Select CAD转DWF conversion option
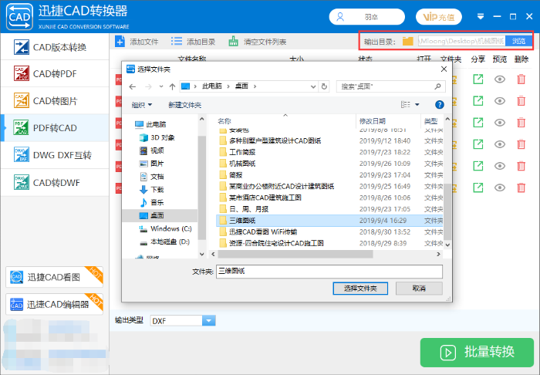Screen dimensions: 540x375 (55, 182)
